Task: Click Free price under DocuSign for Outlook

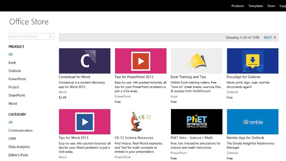Action: click(x=229, y=97)
